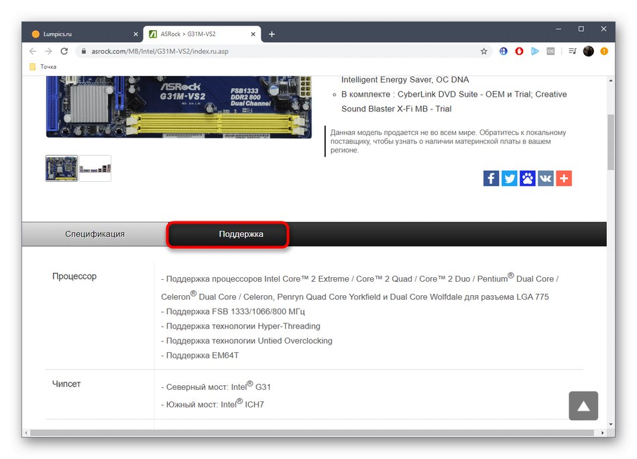Go back with the browser back arrow
637x459 pixels.
pos(33,51)
